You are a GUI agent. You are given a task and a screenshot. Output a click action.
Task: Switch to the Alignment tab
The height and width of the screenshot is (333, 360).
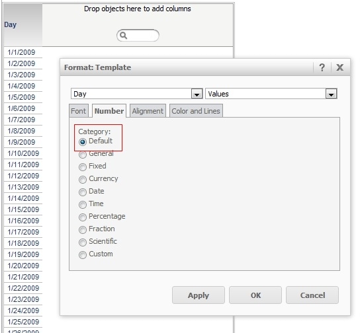pos(148,111)
